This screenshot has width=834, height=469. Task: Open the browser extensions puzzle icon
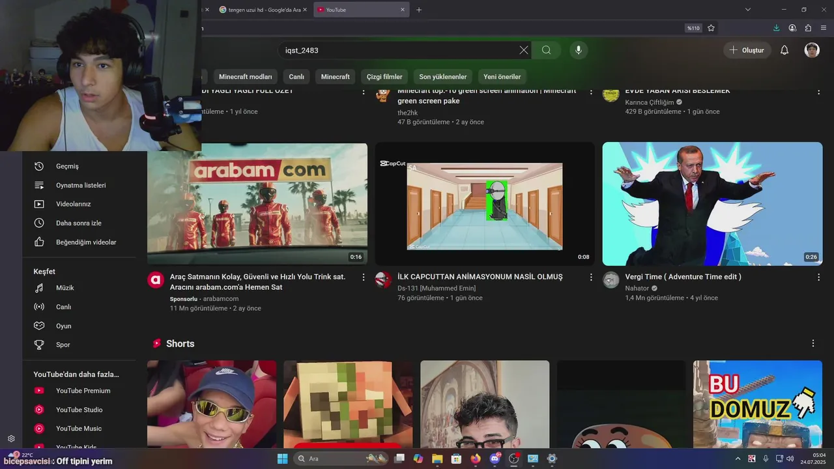[808, 28]
